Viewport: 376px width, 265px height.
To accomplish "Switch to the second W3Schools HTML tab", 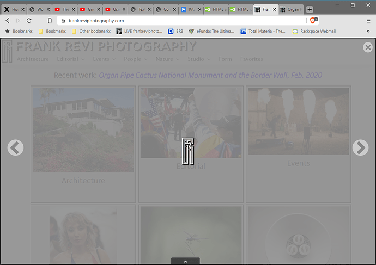I will click(241, 9).
